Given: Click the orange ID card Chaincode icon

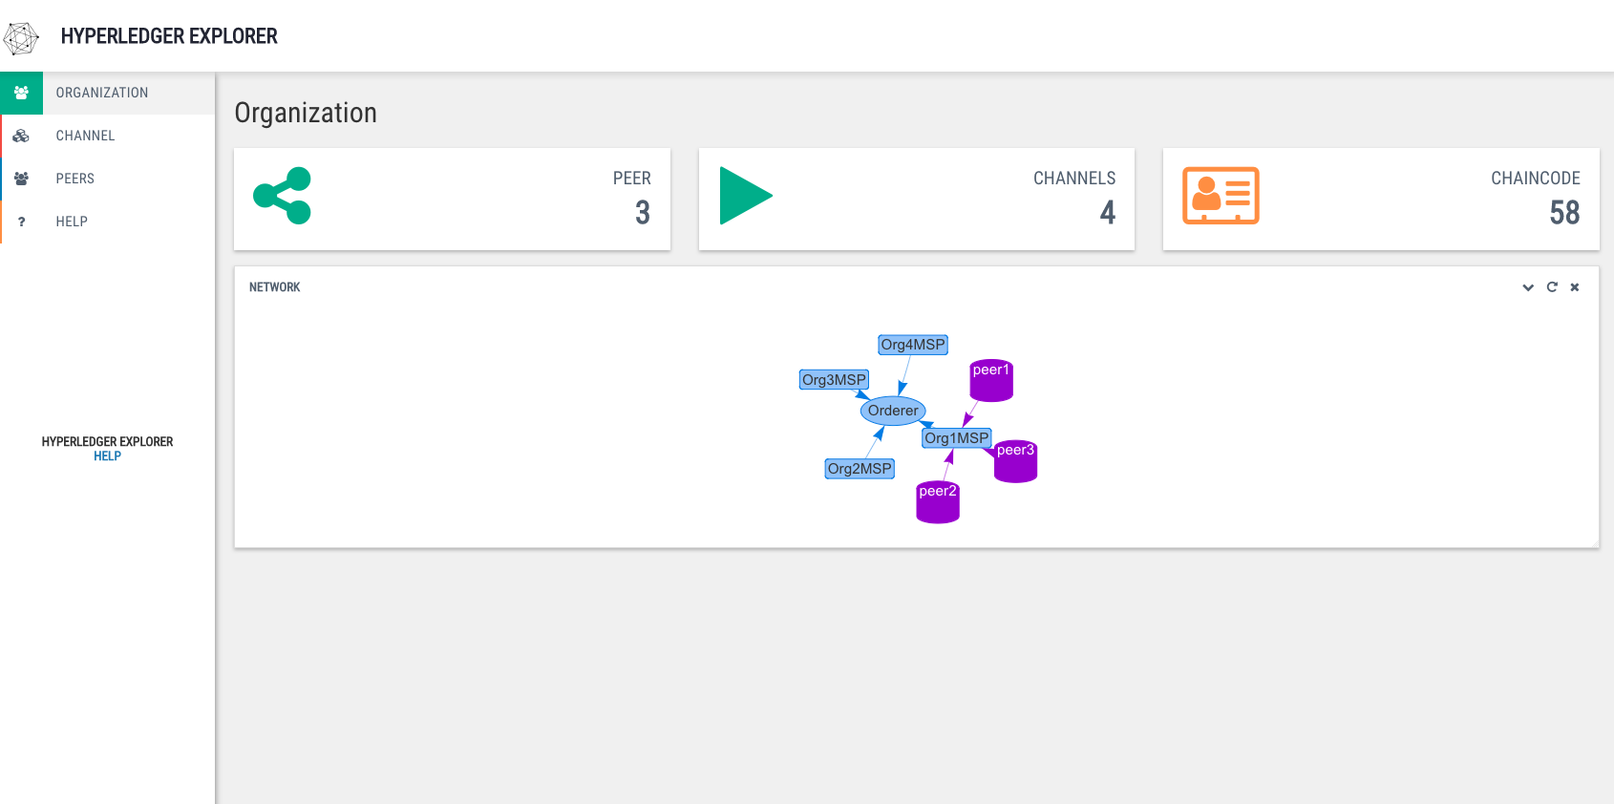Looking at the screenshot, I should 1221,196.
